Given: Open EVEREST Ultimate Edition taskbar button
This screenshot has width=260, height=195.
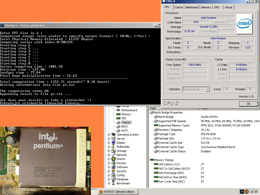Looking at the screenshot, I should [x=118, y=192].
